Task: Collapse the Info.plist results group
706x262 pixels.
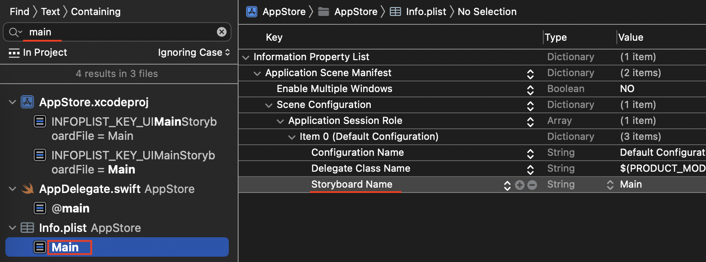Action: point(12,228)
